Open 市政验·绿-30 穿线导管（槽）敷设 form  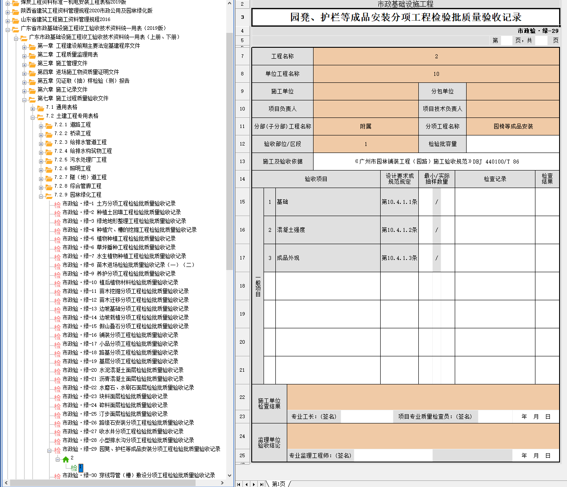point(139,475)
